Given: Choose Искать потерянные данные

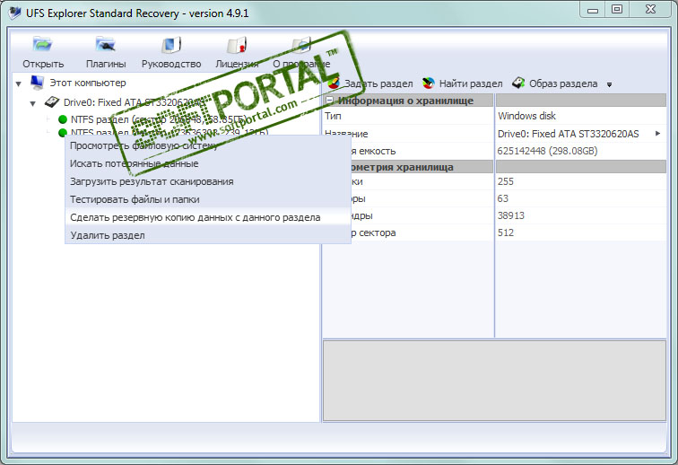Looking at the screenshot, I should (208, 163).
